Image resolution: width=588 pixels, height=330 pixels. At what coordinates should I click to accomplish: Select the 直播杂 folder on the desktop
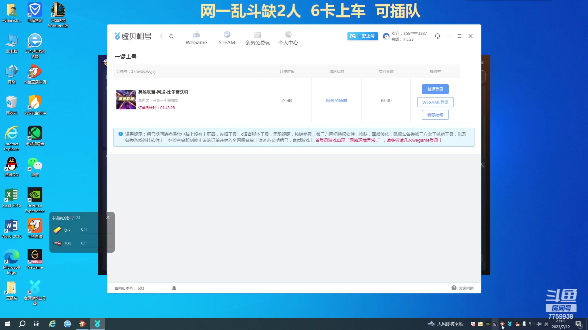pos(12,290)
